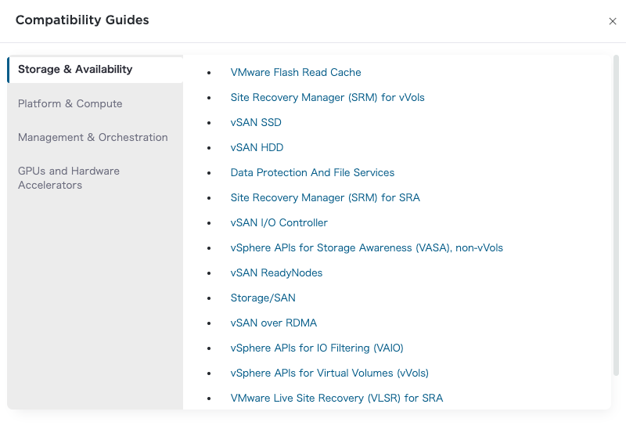Select GPUs and Hardware Accelerators tab
Image resolution: width=626 pixels, height=433 pixels.
(69, 178)
